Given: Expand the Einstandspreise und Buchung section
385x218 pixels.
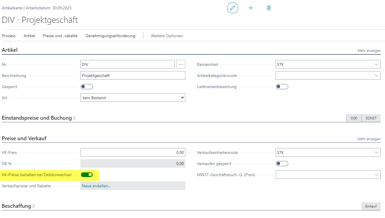Looking at the screenshot, I should [x=39, y=118].
